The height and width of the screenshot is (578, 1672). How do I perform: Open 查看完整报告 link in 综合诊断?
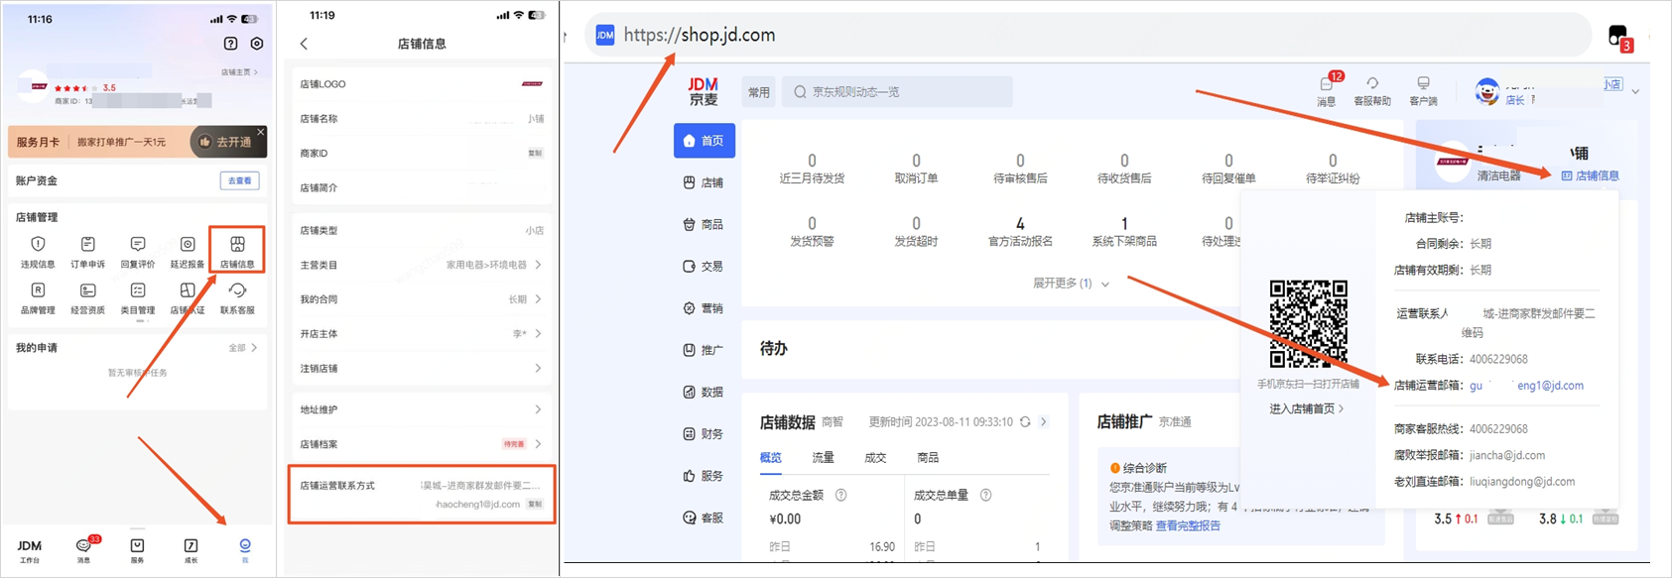tap(1188, 526)
